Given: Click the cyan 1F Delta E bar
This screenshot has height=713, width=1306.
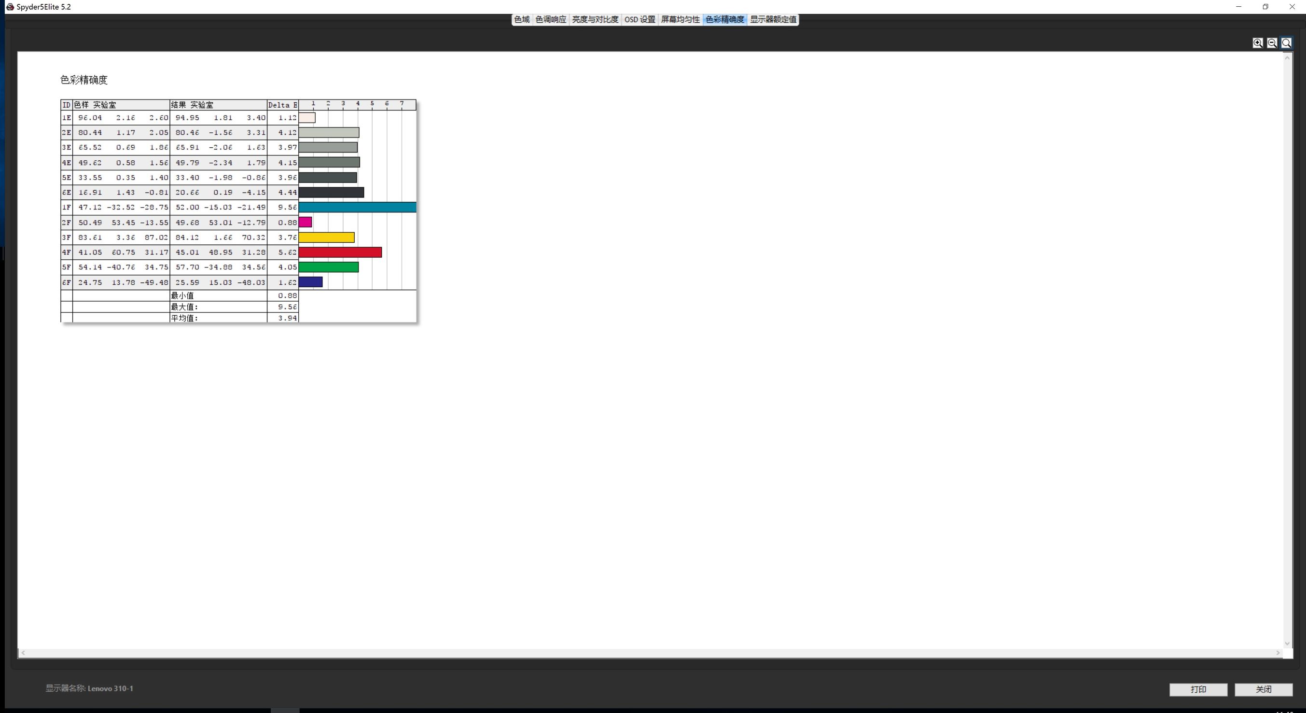Looking at the screenshot, I should click(357, 207).
